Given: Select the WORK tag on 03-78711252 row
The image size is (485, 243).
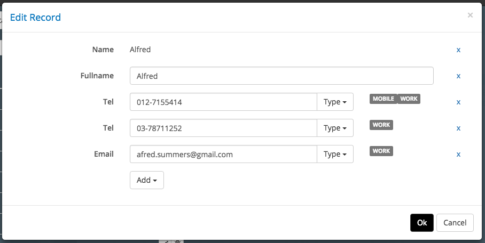Looking at the screenshot, I should [381, 125].
